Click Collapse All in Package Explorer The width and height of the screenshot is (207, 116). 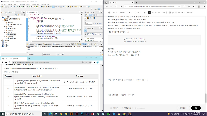pos(16,15)
